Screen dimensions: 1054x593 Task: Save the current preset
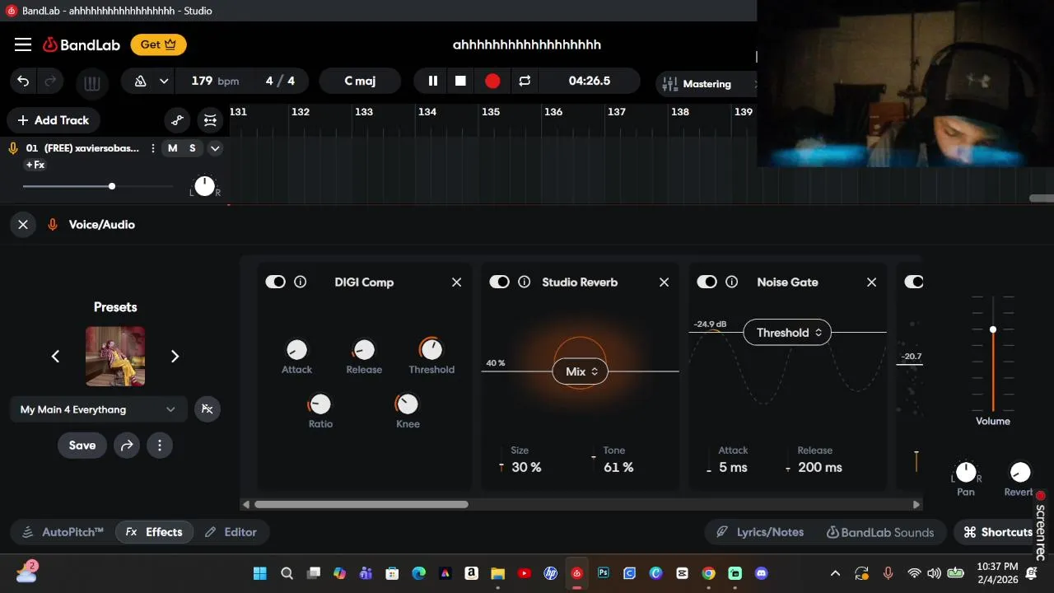coord(82,446)
